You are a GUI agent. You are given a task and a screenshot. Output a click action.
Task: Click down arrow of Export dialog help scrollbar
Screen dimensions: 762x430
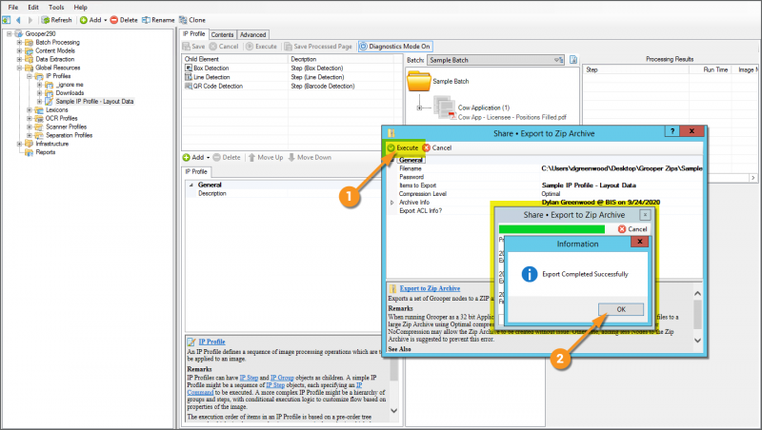pyautogui.click(x=697, y=341)
